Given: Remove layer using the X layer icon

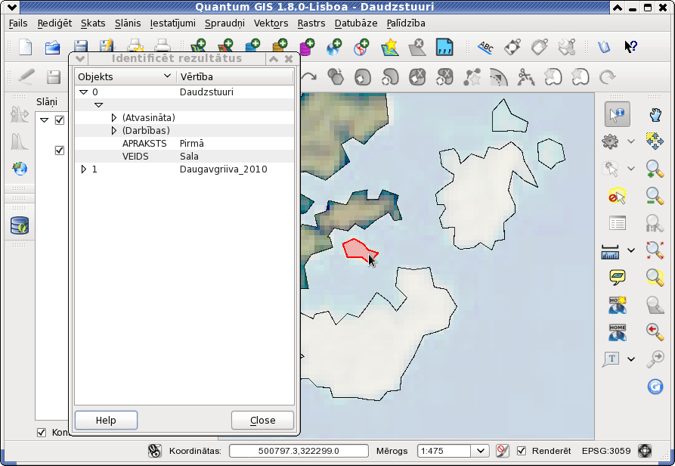Looking at the screenshot, I should (416, 47).
